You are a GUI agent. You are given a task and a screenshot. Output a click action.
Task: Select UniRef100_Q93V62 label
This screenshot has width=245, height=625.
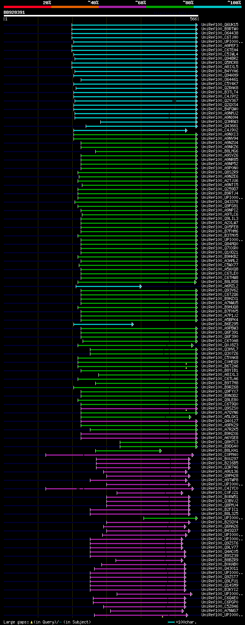[x=220, y=290]
